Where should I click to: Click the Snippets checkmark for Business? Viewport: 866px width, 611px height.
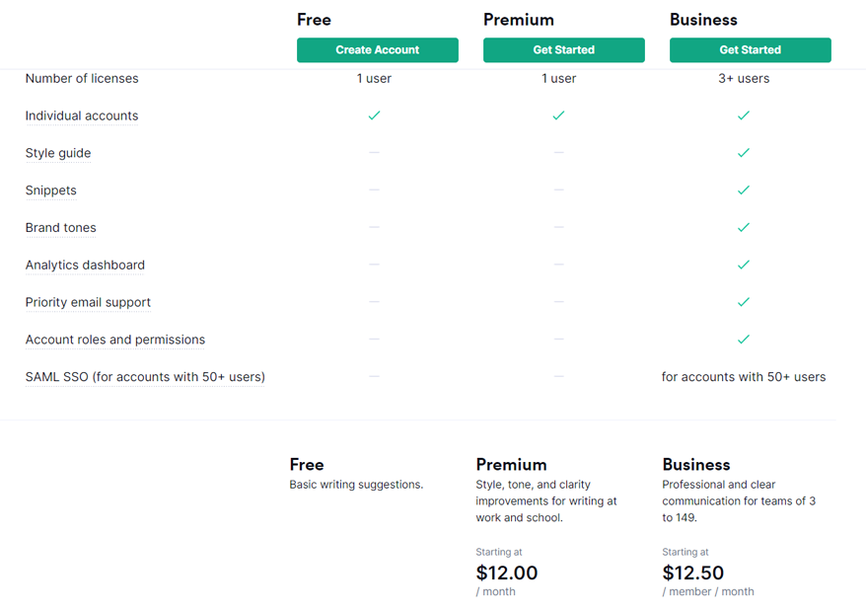(x=744, y=191)
